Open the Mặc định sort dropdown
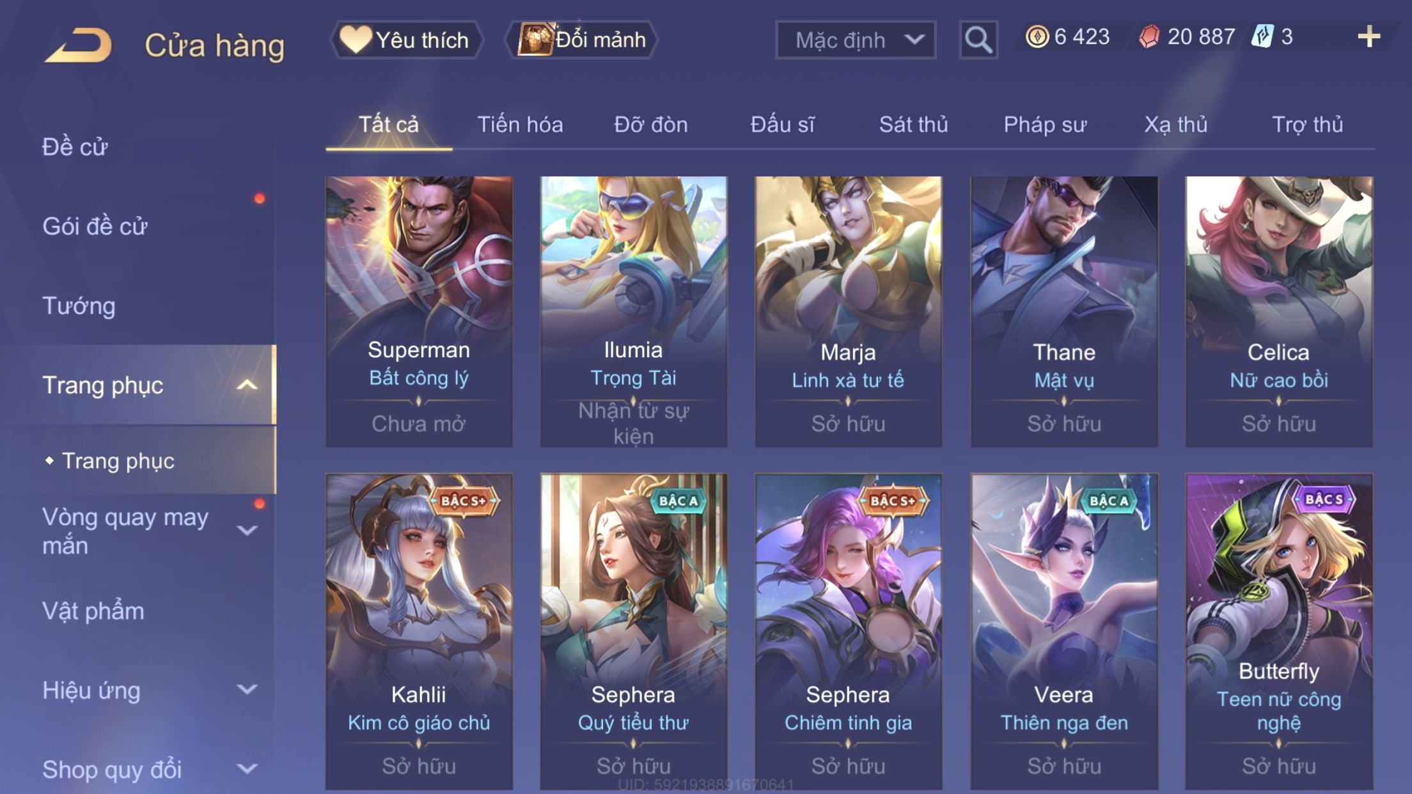 click(x=856, y=40)
